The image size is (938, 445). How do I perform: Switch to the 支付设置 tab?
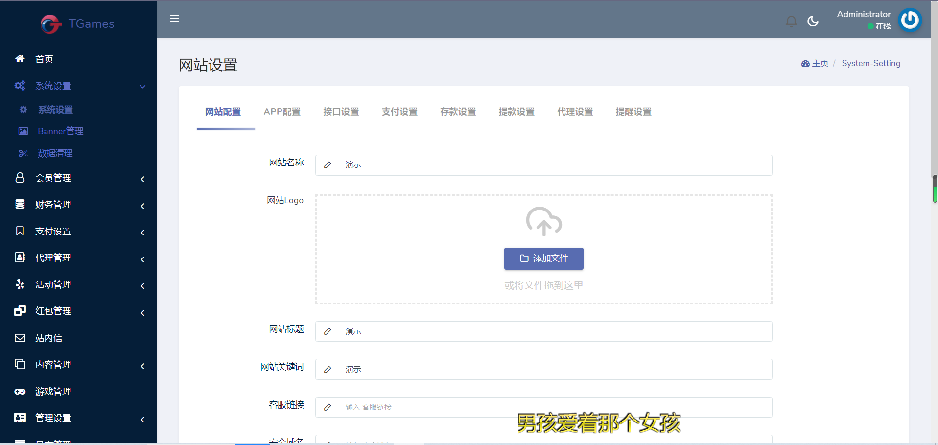point(399,112)
